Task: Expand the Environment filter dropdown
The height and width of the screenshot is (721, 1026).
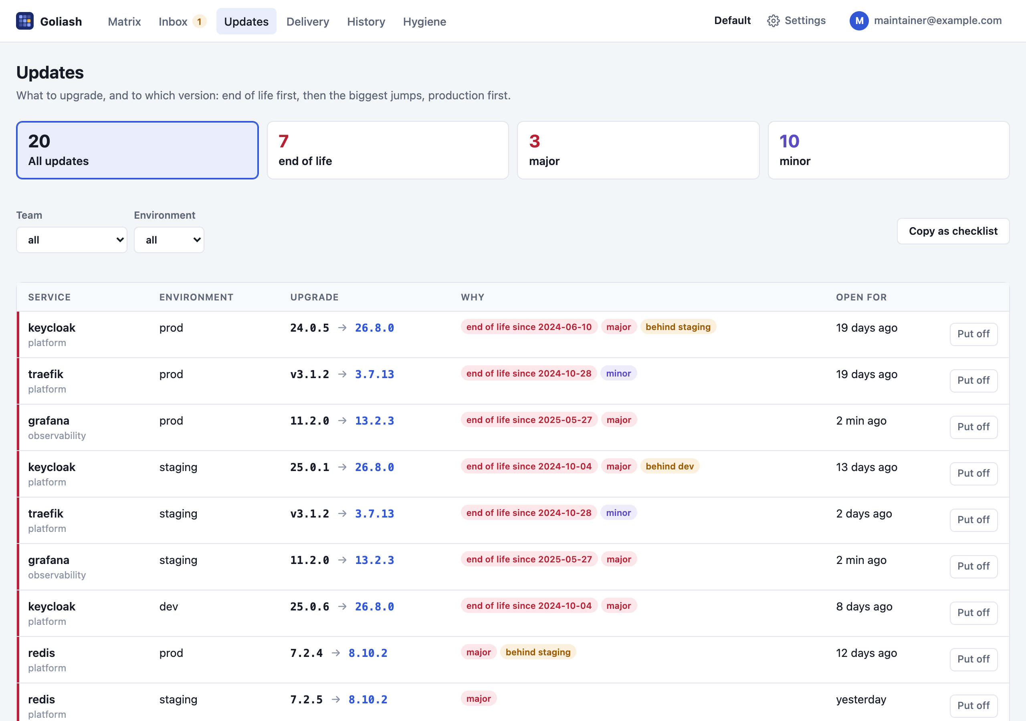Action: click(169, 240)
